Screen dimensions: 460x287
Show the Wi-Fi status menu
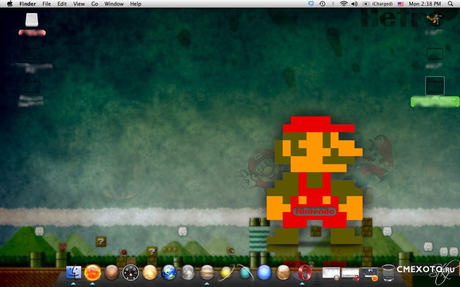click(x=344, y=4)
